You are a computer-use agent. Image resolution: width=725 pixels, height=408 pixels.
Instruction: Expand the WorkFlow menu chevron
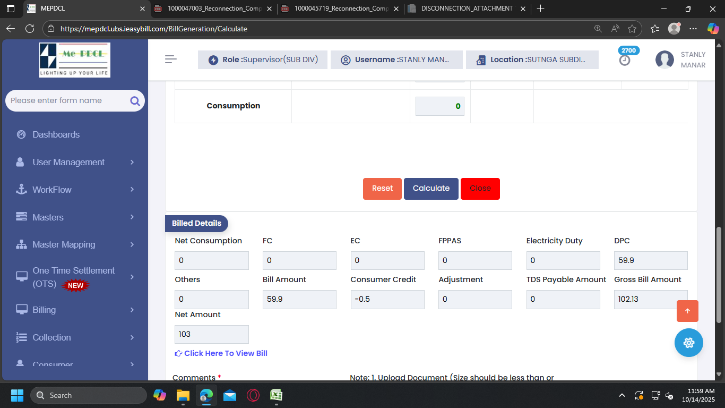(x=132, y=190)
